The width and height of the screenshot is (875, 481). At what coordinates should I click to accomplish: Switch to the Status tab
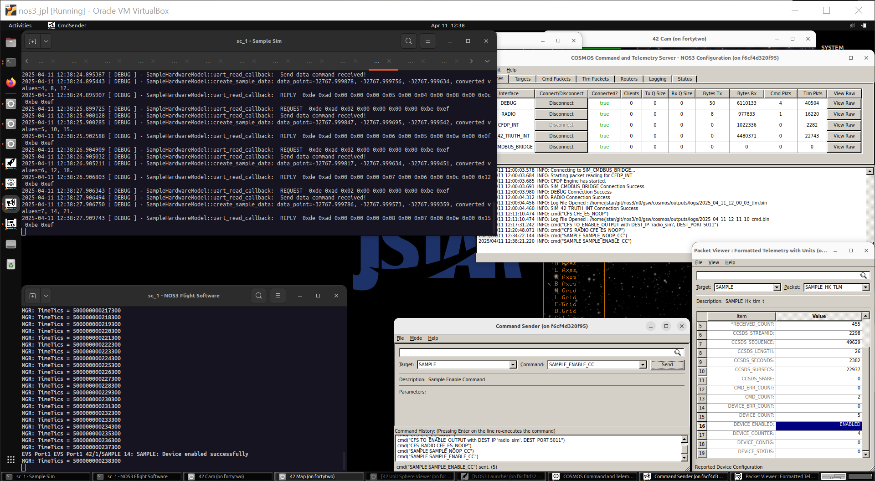point(685,79)
